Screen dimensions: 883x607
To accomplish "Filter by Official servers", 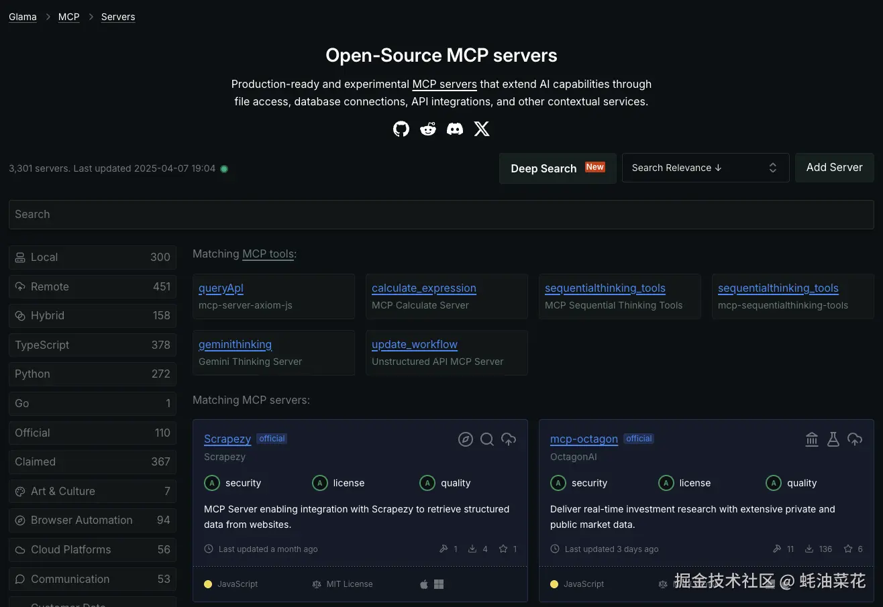I will click(93, 433).
